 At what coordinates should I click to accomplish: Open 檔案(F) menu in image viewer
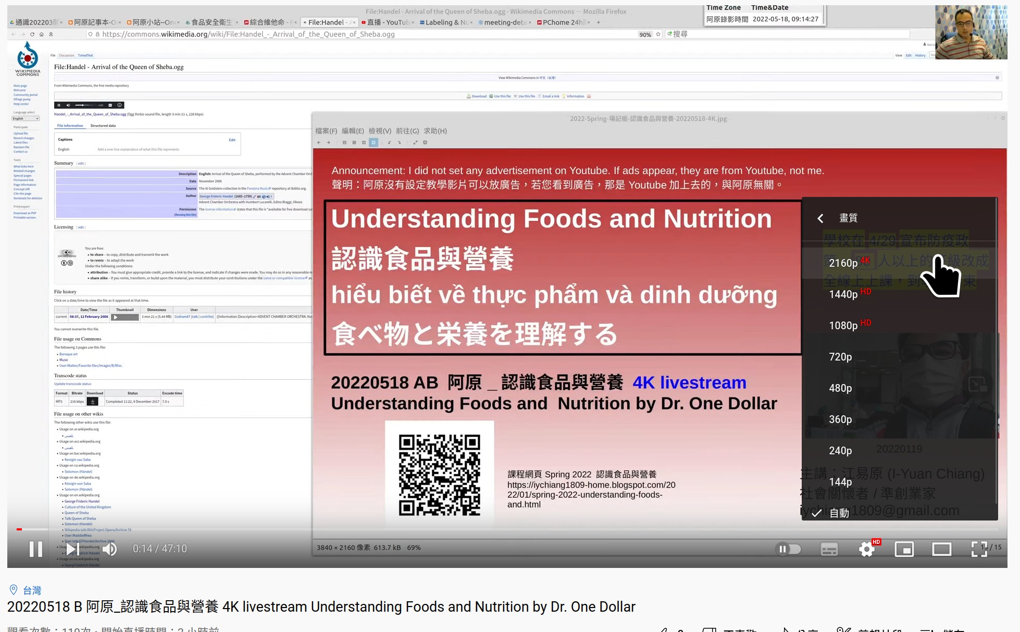pyautogui.click(x=326, y=131)
